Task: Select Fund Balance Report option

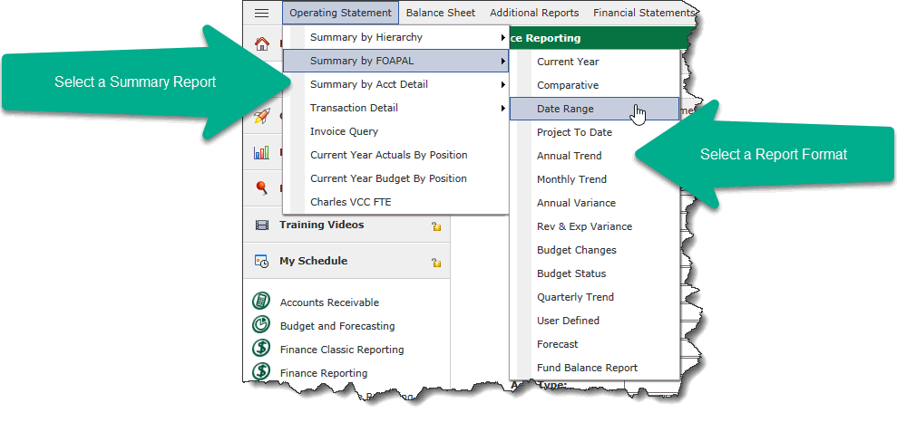Action: coord(587,368)
